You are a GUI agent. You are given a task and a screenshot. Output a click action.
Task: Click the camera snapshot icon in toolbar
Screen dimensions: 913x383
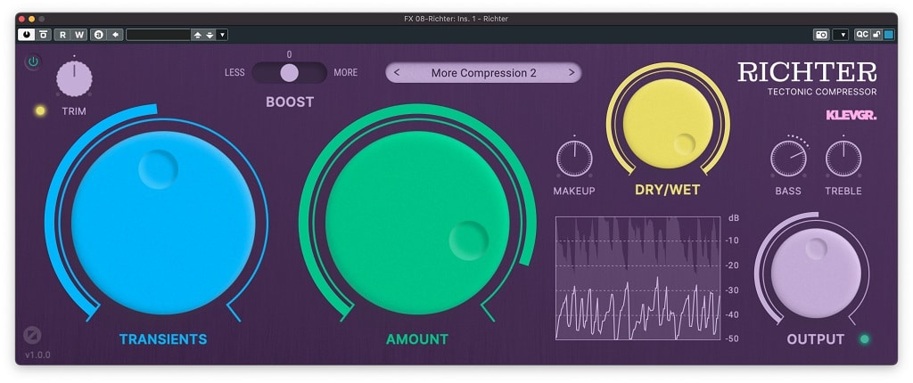[x=821, y=35]
